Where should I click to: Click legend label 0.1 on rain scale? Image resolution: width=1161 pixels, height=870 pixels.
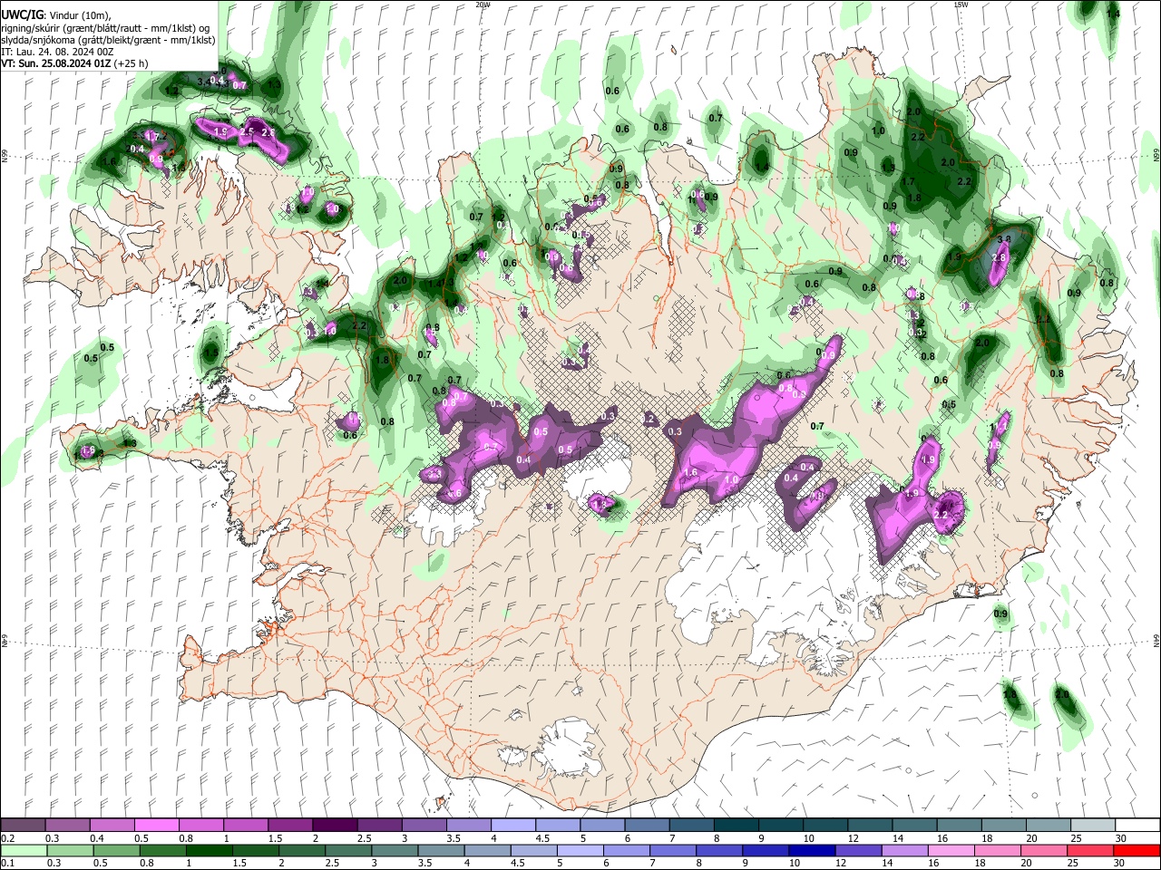coord(7,863)
